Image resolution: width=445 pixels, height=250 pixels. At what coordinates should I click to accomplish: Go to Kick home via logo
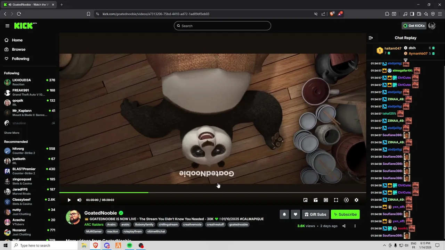pyautogui.click(x=25, y=26)
